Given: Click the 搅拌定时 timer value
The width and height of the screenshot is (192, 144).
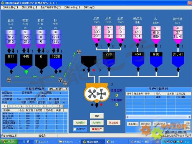Looking at the screenshot, I should 117,95.
